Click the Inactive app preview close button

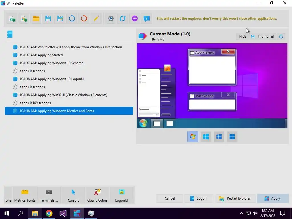[x=228, y=95]
